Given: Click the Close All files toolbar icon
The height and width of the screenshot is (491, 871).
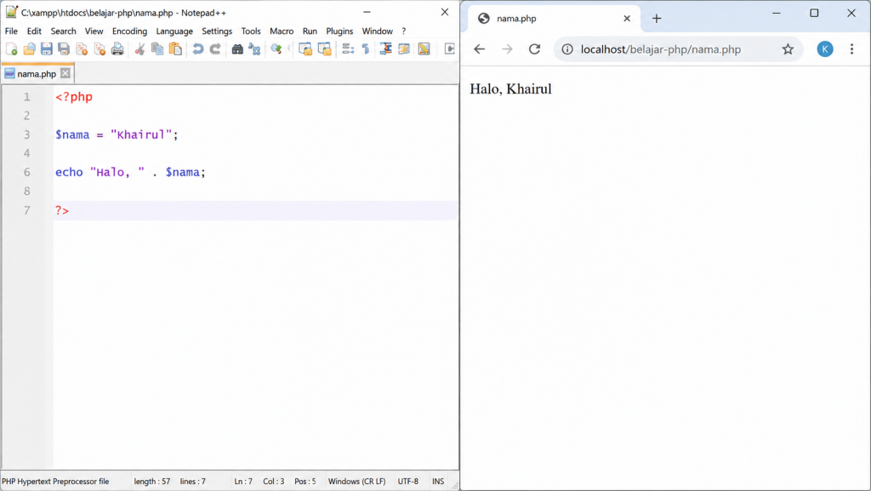Looking at the screenshot, I should (x=100, y=49).
